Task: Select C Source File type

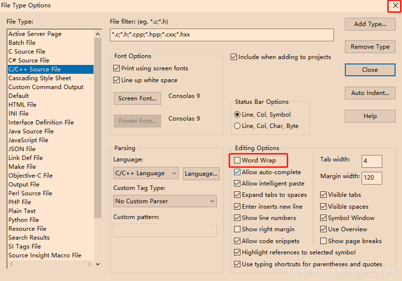Action: tap(51, 52)
